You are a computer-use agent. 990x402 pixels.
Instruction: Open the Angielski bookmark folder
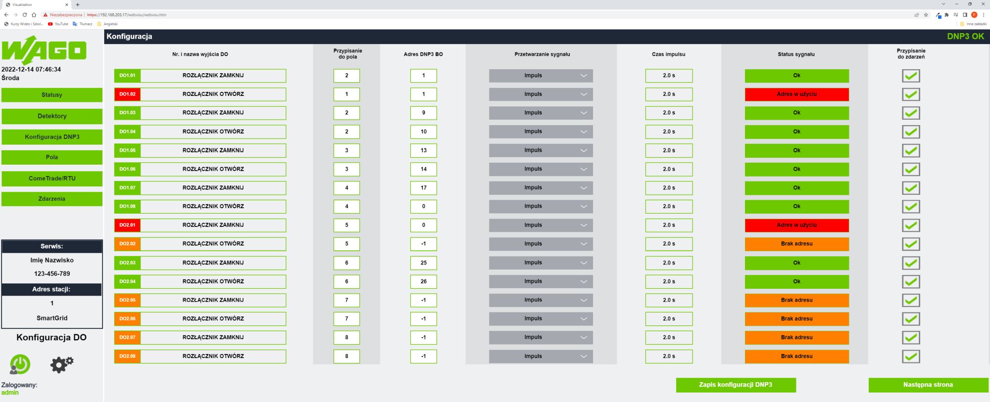coord(107,24)
